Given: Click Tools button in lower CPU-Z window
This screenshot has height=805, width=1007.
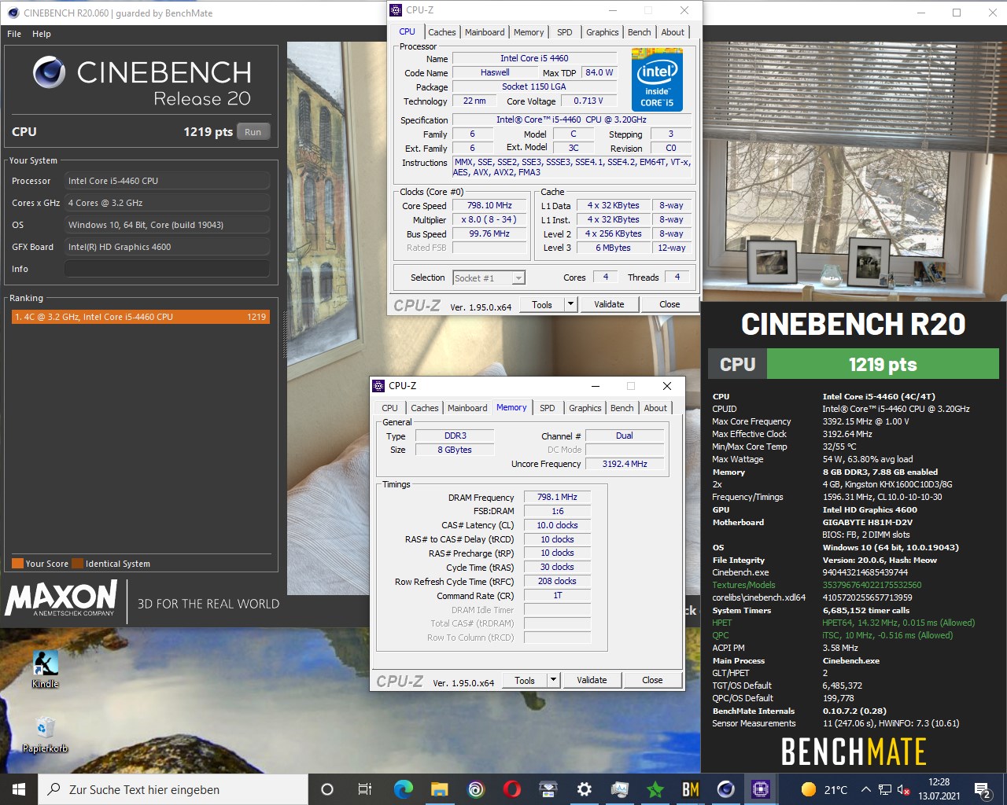Looking at the screenshot, I should [x=525, y=680].
